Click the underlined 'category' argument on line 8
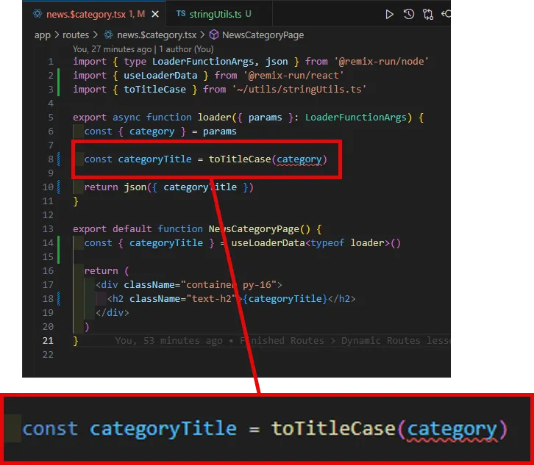The width and height of the screenshot is (534, 465). tap(299, 159)
